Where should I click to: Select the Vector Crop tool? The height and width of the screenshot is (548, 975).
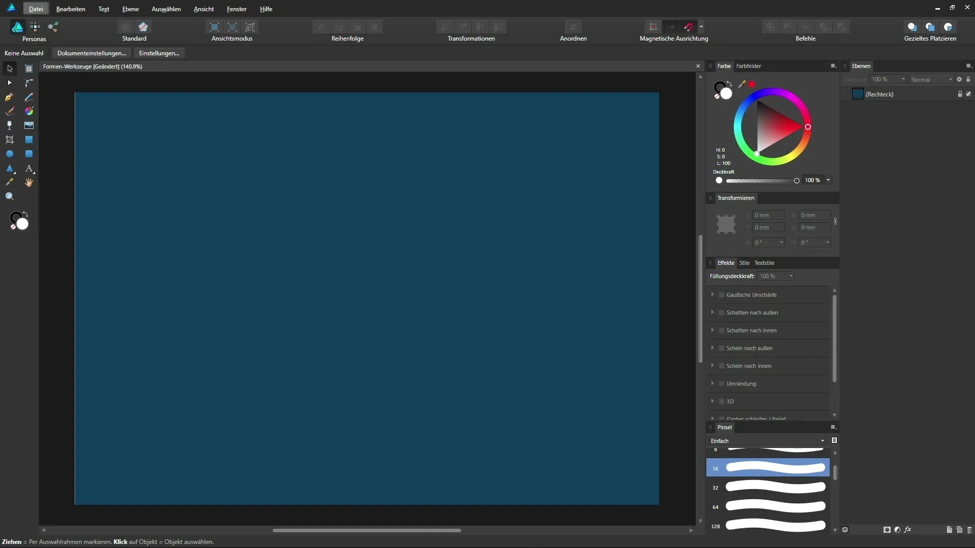(x=10, y=140)
